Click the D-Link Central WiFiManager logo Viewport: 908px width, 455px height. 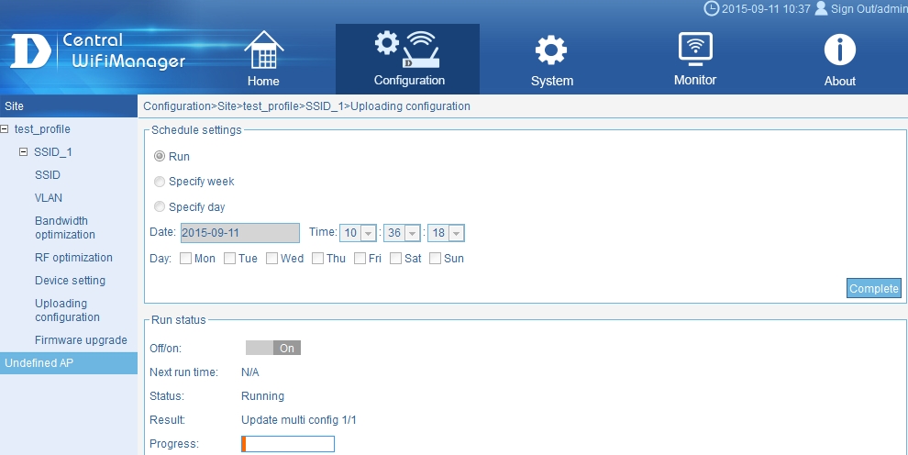[98, 52]
